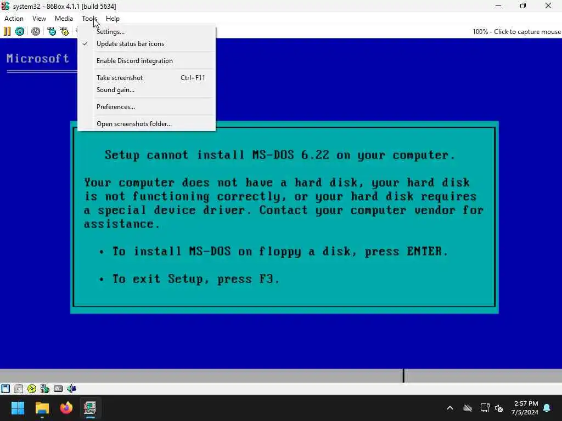Pause emulation with the yellow pause icon
Image resolution: width=562 pixels, height=421 pixels.
point(7,31)
